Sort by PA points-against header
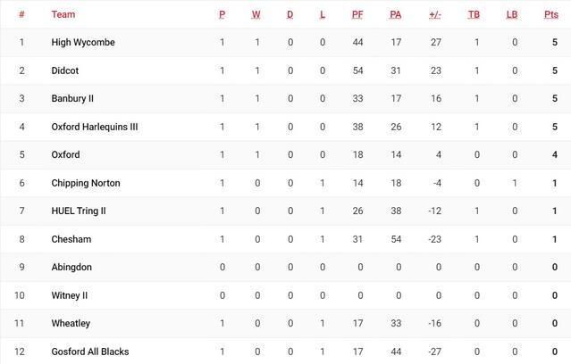This screenshot has height=364, width=571. pyautogui.click(x=396, y=14)
